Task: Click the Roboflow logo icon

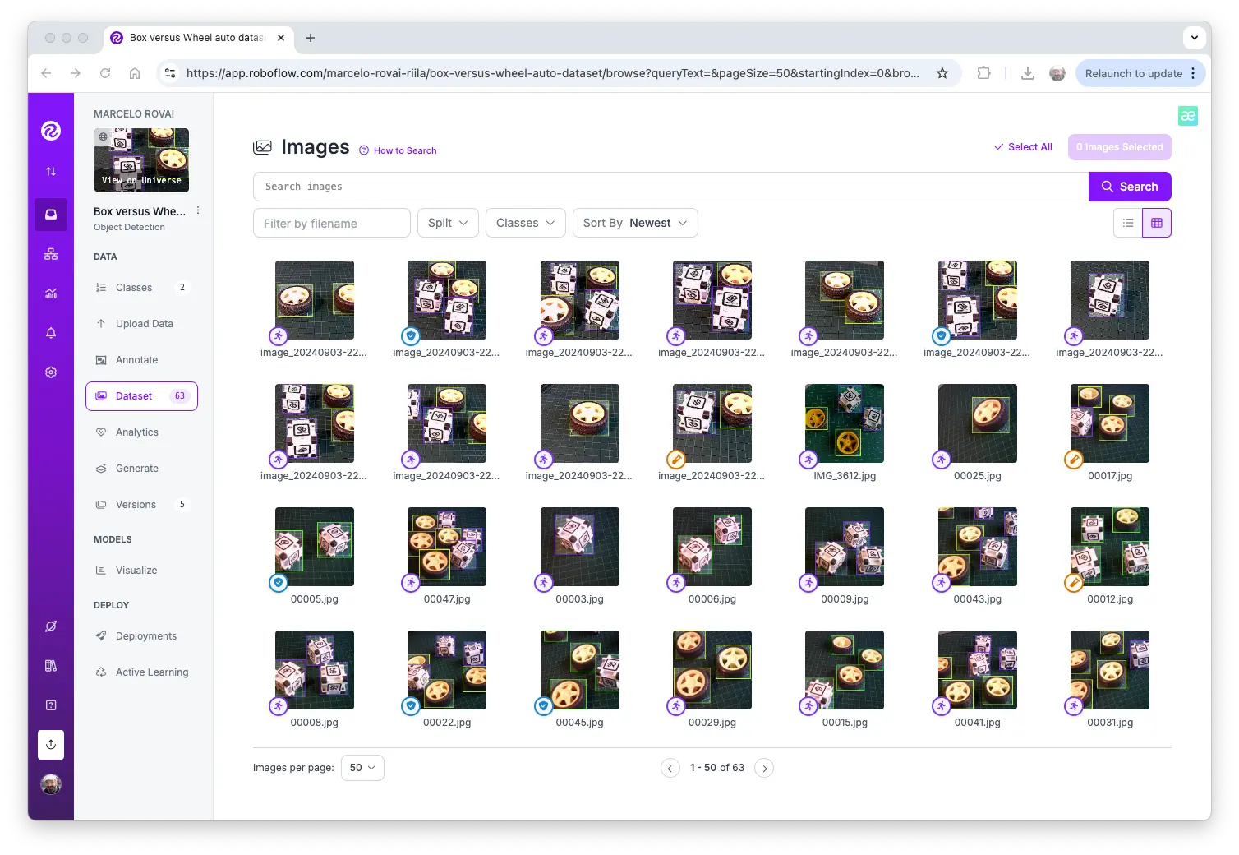Action: coord(51,131)
